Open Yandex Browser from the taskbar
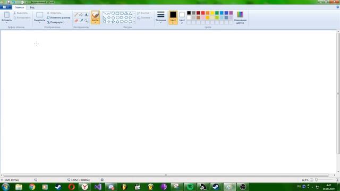 point(85,187)
